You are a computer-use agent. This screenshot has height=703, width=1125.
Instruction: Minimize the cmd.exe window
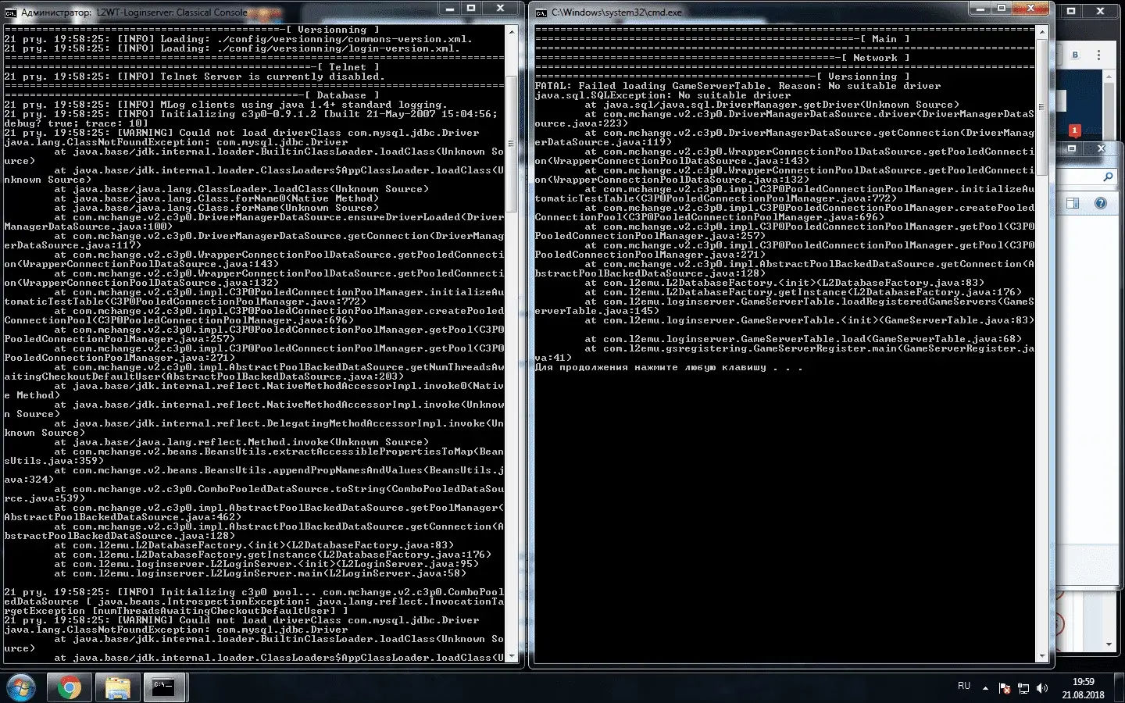point(980,8)
